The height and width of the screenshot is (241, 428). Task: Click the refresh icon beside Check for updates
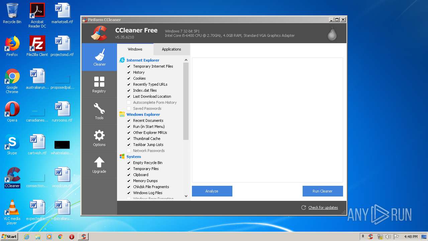tap(304, 208)
